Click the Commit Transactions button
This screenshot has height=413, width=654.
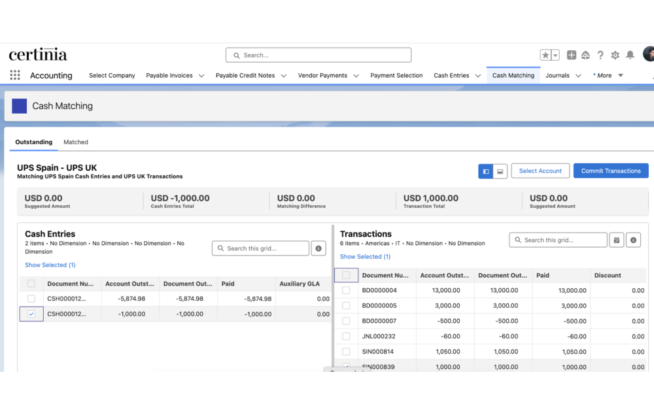[x=611, y=171]
